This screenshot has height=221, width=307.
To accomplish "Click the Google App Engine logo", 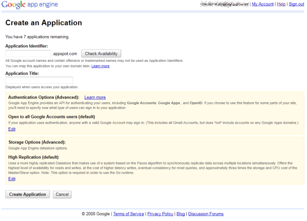I will pos(29,5).
